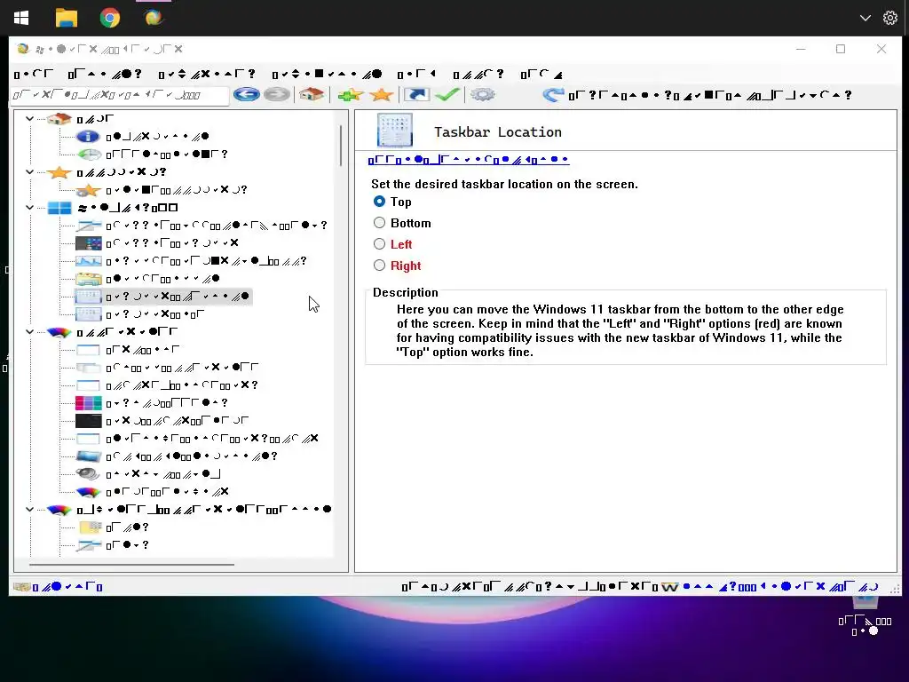Collapse the tree group with gold star icon

tap(29, 172)
